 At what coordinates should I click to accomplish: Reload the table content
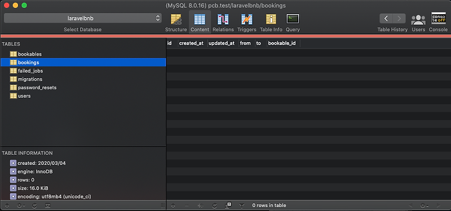pyautogui.click(x=214, y=205)
